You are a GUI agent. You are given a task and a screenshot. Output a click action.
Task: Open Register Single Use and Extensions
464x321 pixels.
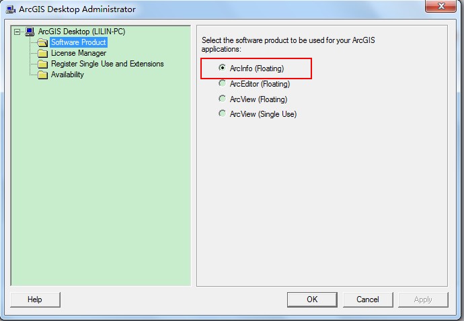click(x=107, y=64)
